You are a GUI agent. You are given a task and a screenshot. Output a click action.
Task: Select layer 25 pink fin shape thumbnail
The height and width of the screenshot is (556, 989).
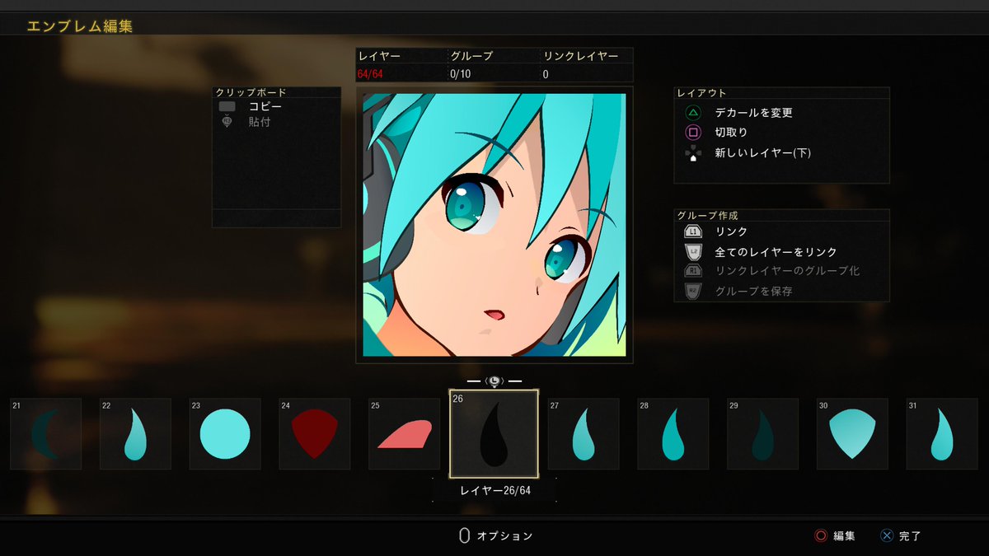(x=404, y=434)
